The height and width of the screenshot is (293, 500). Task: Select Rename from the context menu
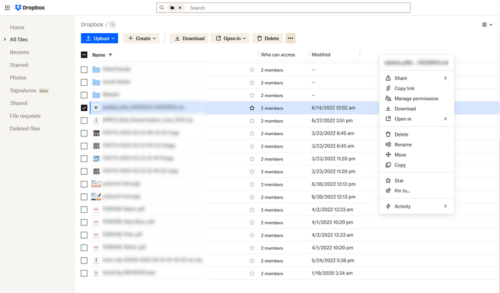403,145
